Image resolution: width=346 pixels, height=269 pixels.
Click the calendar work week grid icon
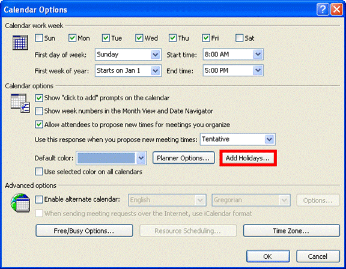point(20,43)
